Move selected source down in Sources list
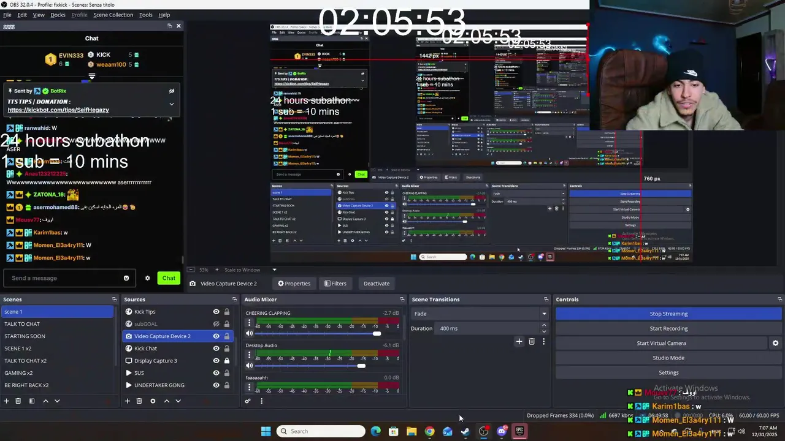The image size is (785, 441). 178,401
